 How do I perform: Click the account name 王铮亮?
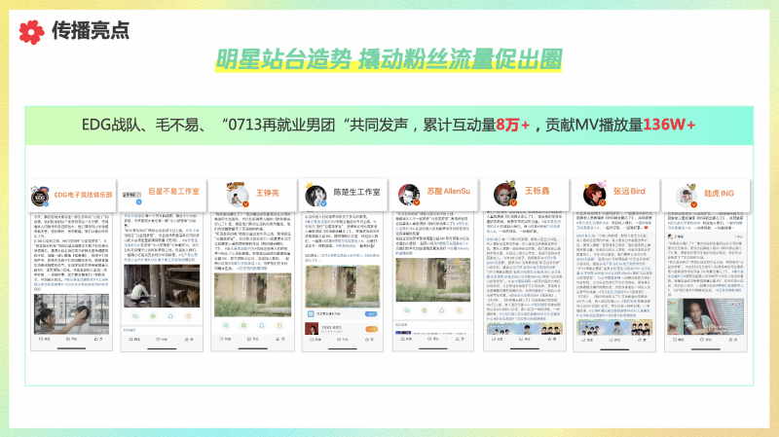coord(267,193)
